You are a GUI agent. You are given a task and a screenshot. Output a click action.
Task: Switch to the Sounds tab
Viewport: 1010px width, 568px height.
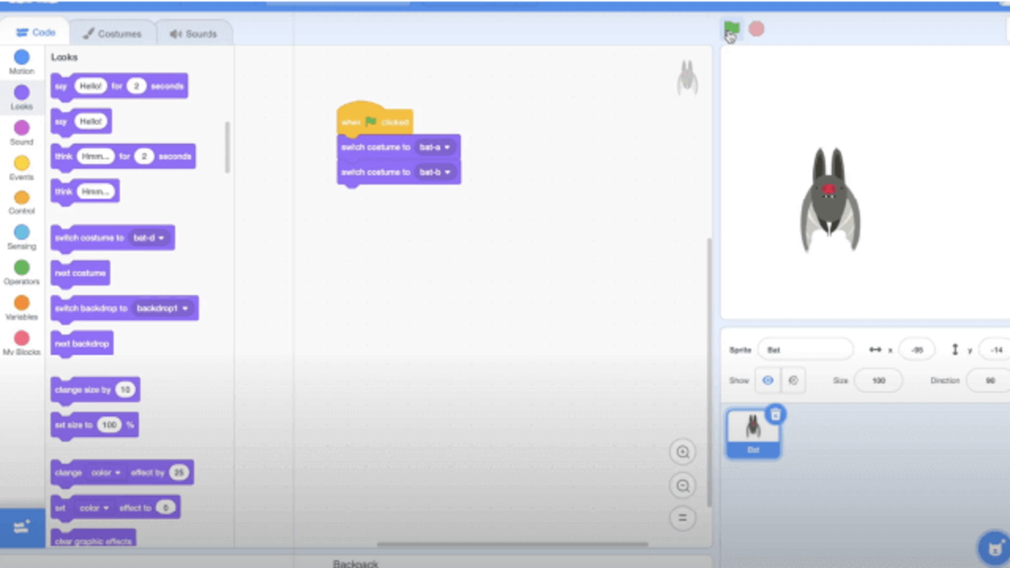(x=193, y=34)
